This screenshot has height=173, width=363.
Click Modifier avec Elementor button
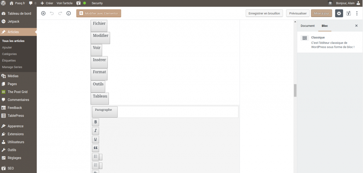[99, 13]
